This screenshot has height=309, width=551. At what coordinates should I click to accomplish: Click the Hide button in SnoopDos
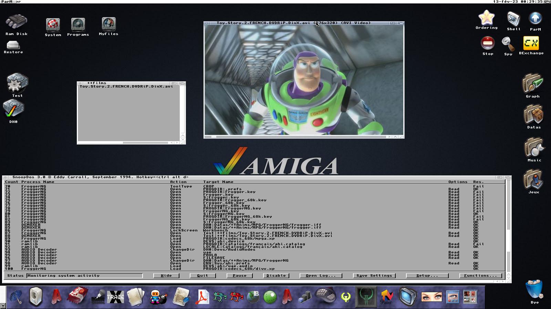pyautogui.click(x=166, y=275)
